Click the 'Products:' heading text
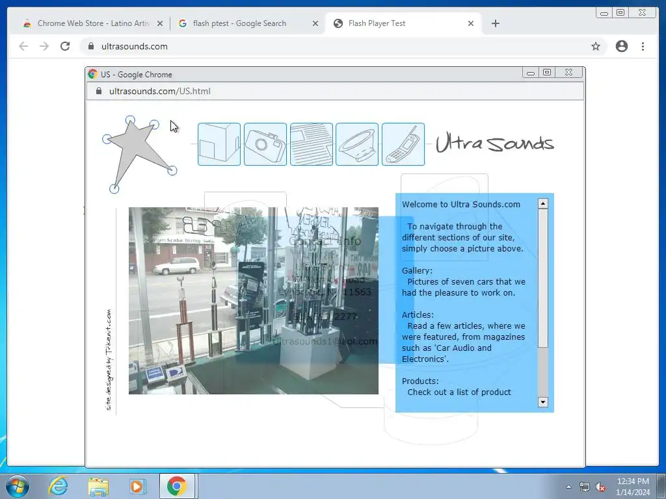Viewport: 666px width, 499px height. [x=420, y=381]
